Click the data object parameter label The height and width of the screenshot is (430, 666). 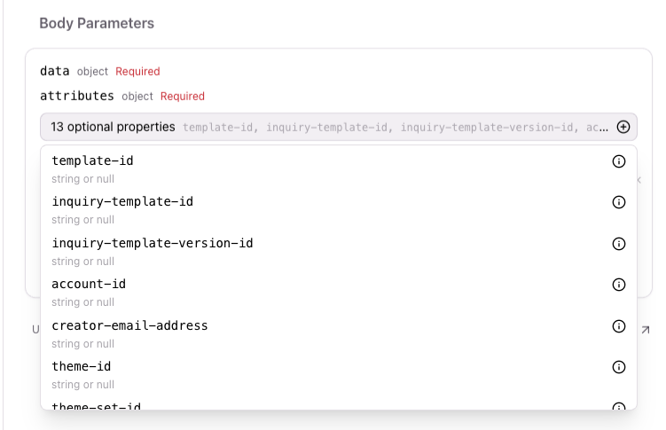pyautogui.click(x=55, y=71)
